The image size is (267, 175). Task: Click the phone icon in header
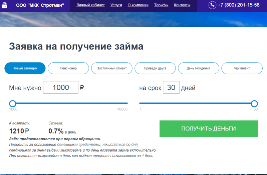point(212,5)
